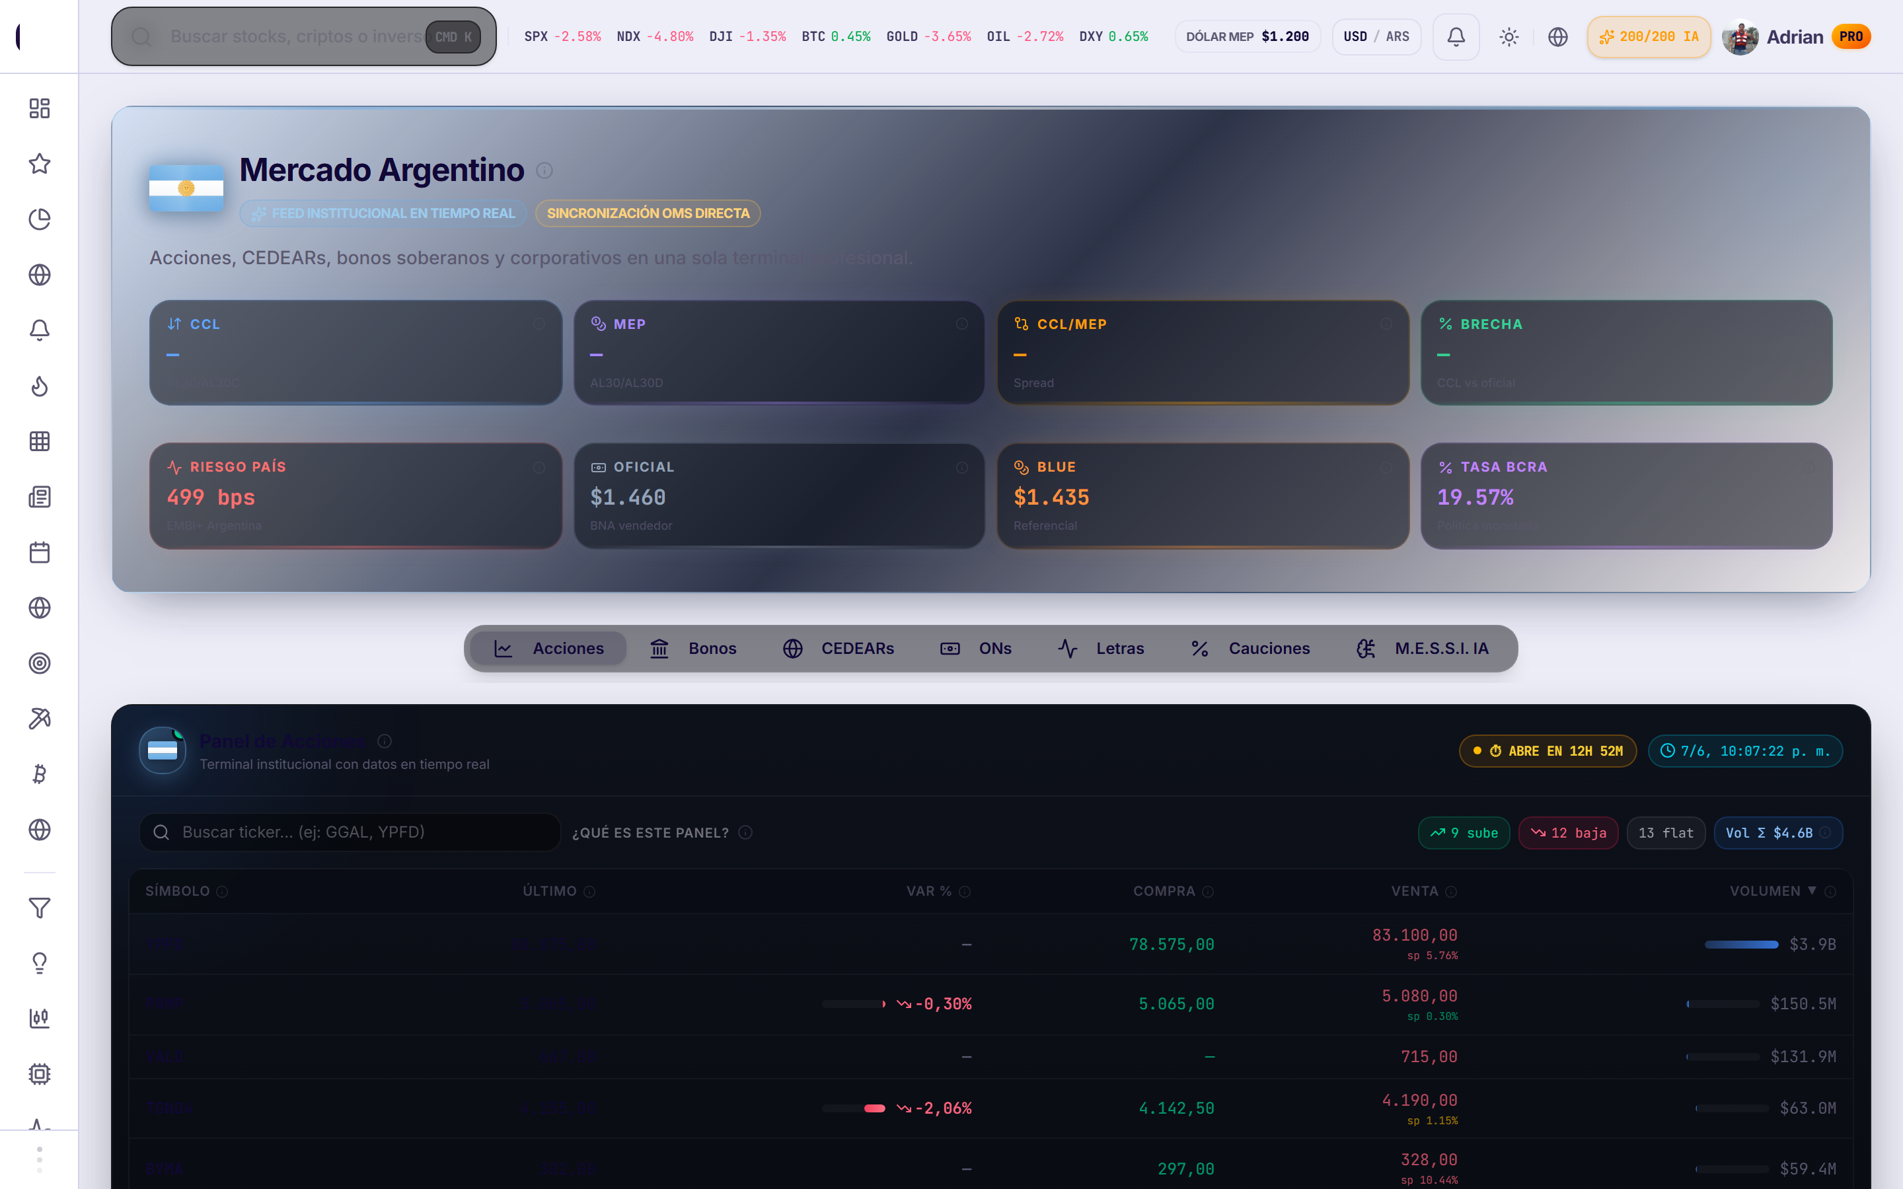
Task: Open favorites star icon in sidebar
Action: [40, 164]
